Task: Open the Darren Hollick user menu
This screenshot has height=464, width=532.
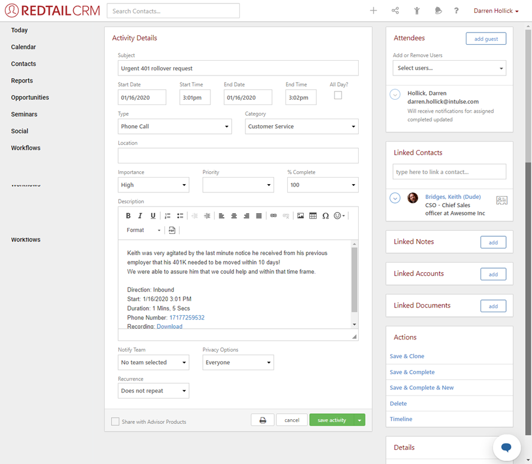Action: tap(496, 11)
